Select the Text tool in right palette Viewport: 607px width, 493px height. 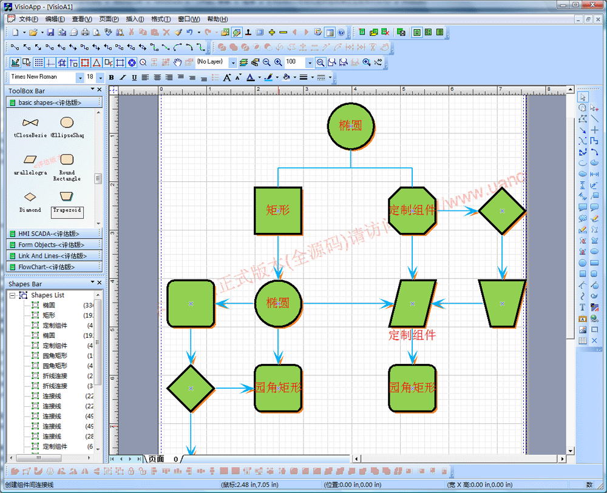(x=583, y=308)
